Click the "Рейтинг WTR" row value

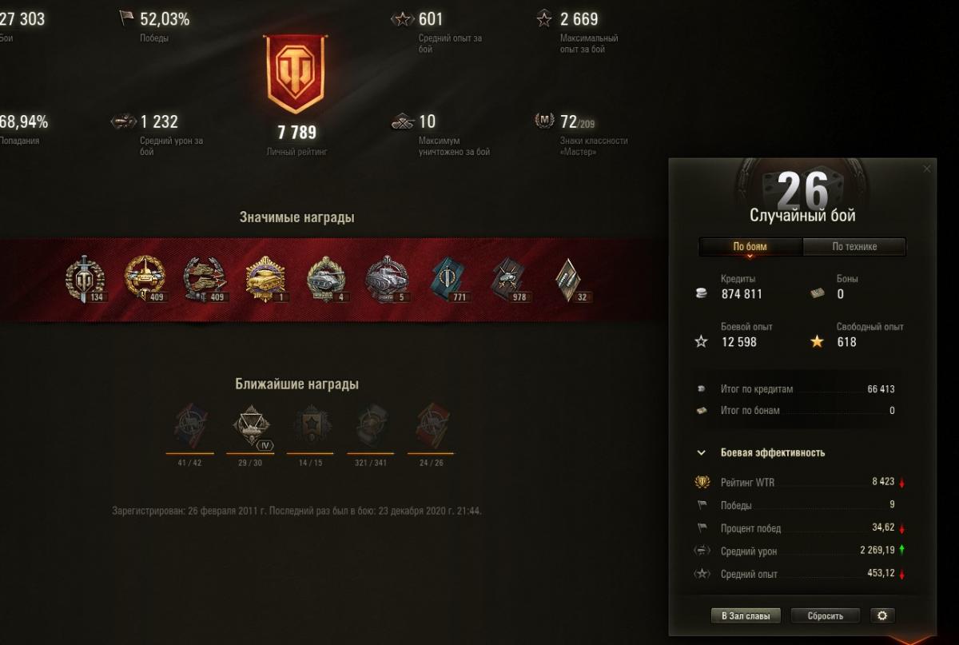point(883,482)
